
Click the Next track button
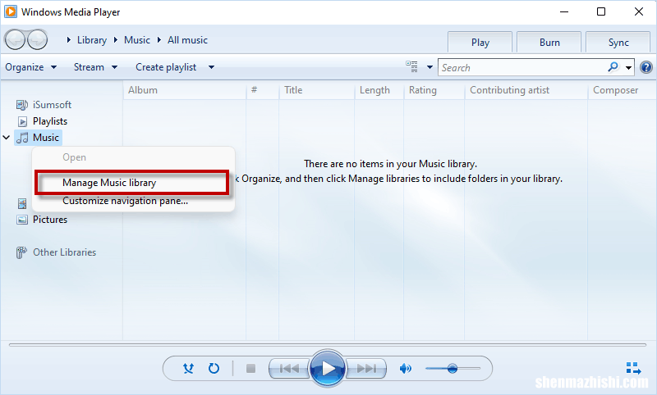[x=365, y=368]
